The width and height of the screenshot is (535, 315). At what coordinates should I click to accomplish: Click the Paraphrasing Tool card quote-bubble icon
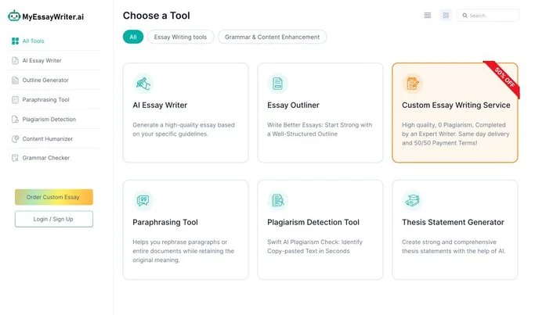pyautogui.click(x=143, y=200)
